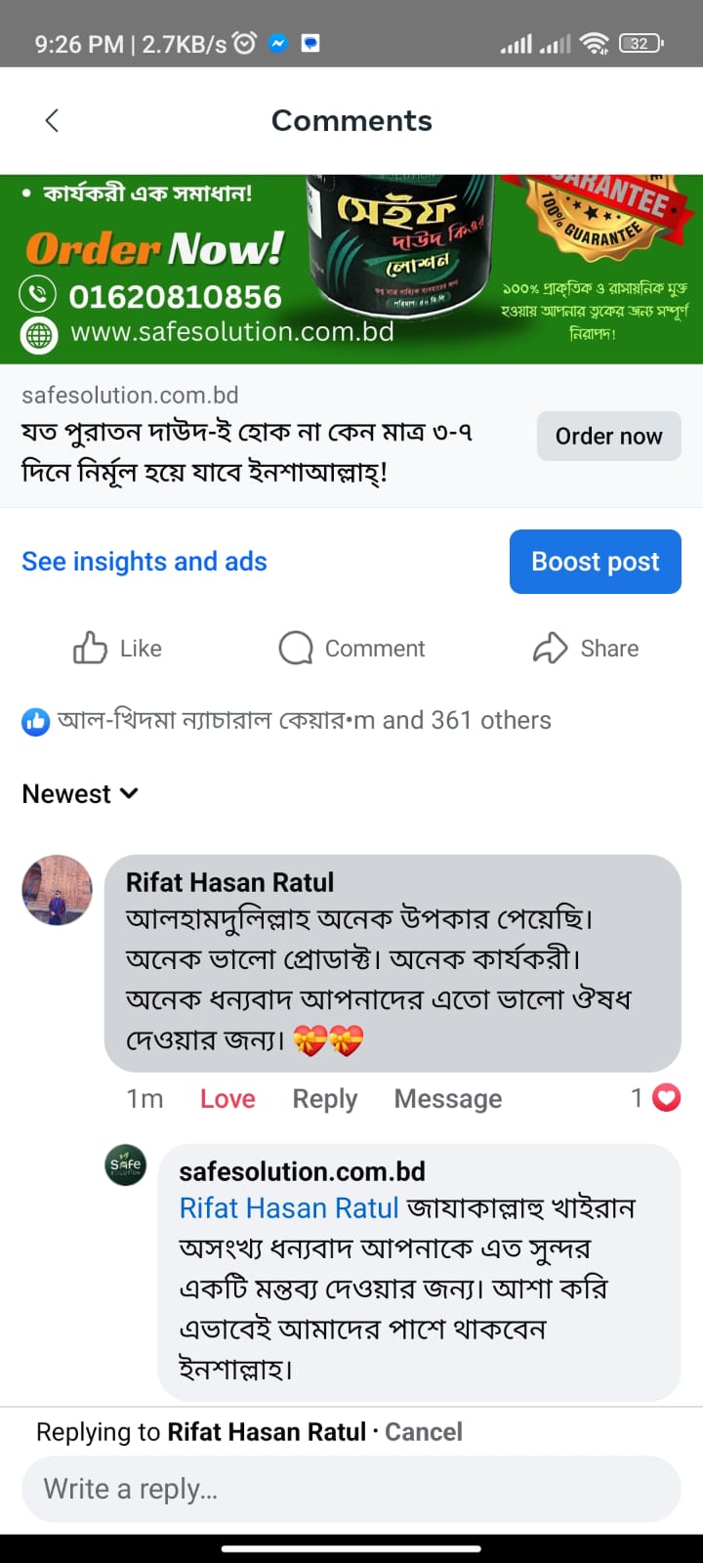The image size is (703, 1563).
Task: Cancel replying to Rifat Hasan Ratul
Action: click(423, 1432)
